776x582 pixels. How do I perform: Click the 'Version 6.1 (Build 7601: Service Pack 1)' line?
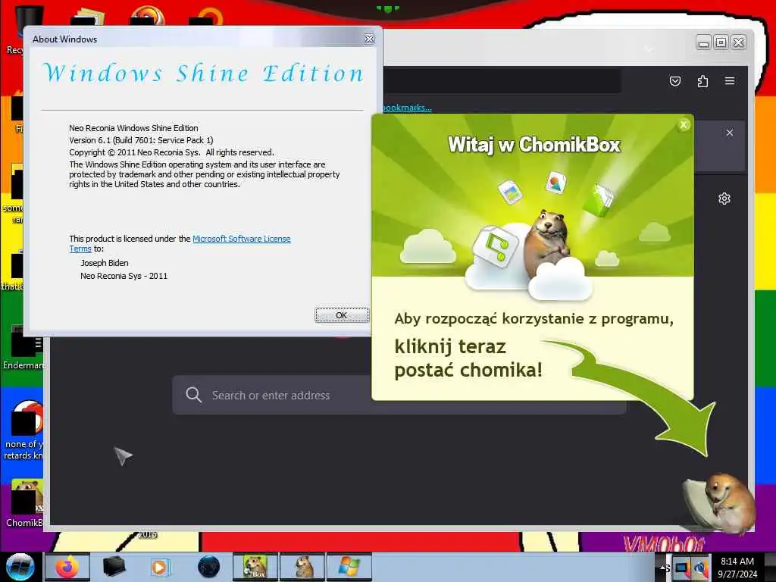[x=141, y=140]
